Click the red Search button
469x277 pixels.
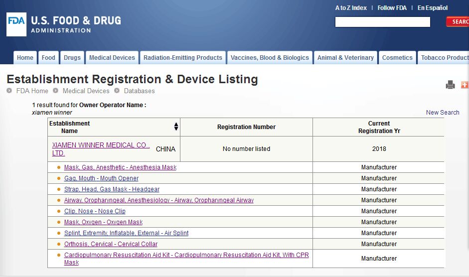coord(458,22)
